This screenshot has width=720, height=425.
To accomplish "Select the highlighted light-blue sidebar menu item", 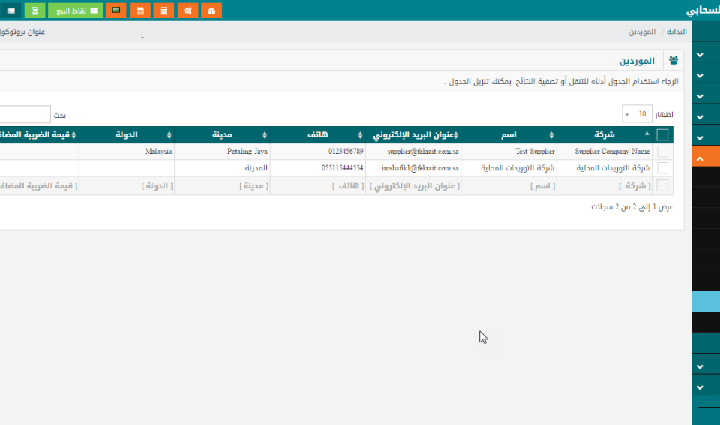I will pyautogui.click(x=705, y=301).
